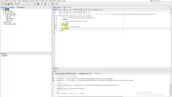The width and height of the screenshot is (172, 97).
Task: Collapse the html code fold on line 3
Action: pyautogui.click(x=56, y=16)
